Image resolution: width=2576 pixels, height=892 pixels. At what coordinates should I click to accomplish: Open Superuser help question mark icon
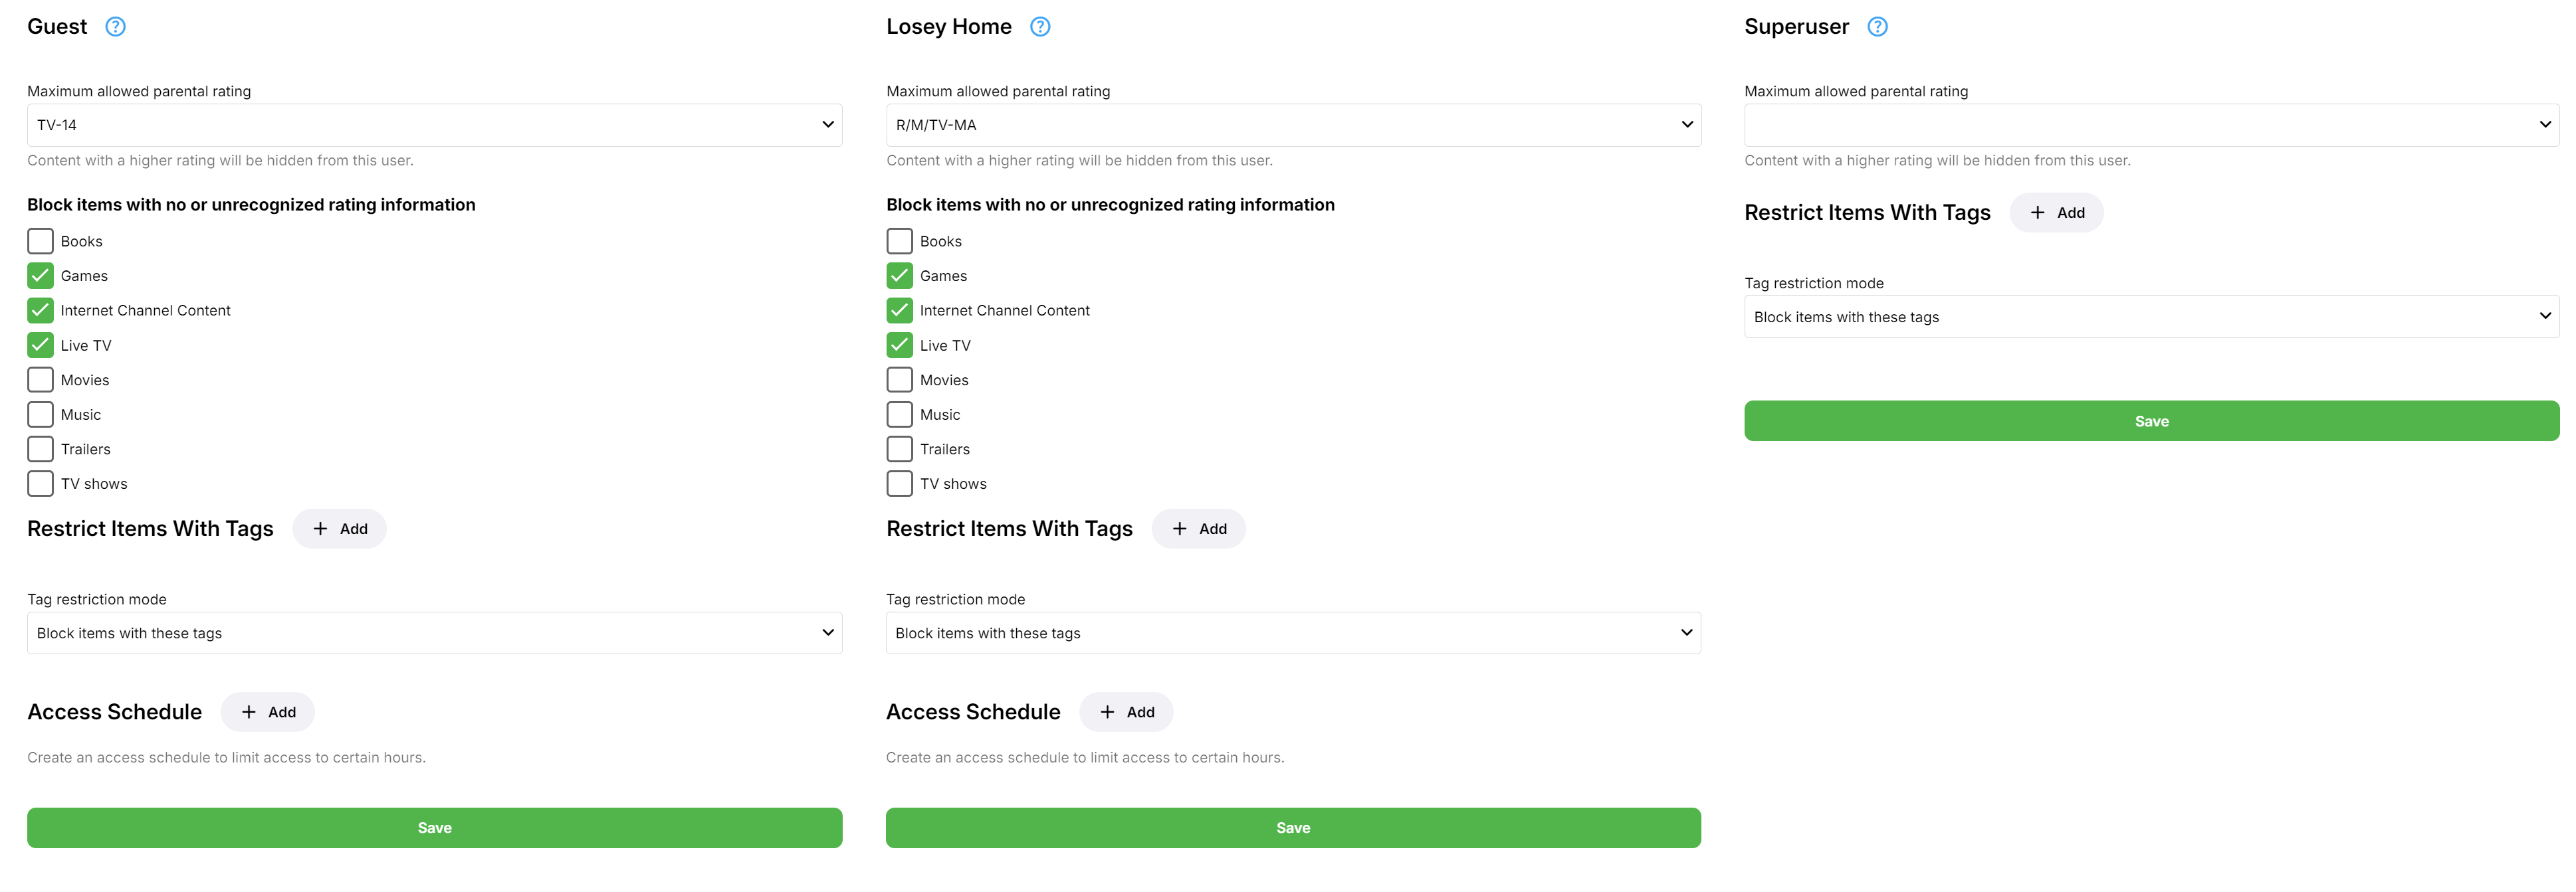1877,27
